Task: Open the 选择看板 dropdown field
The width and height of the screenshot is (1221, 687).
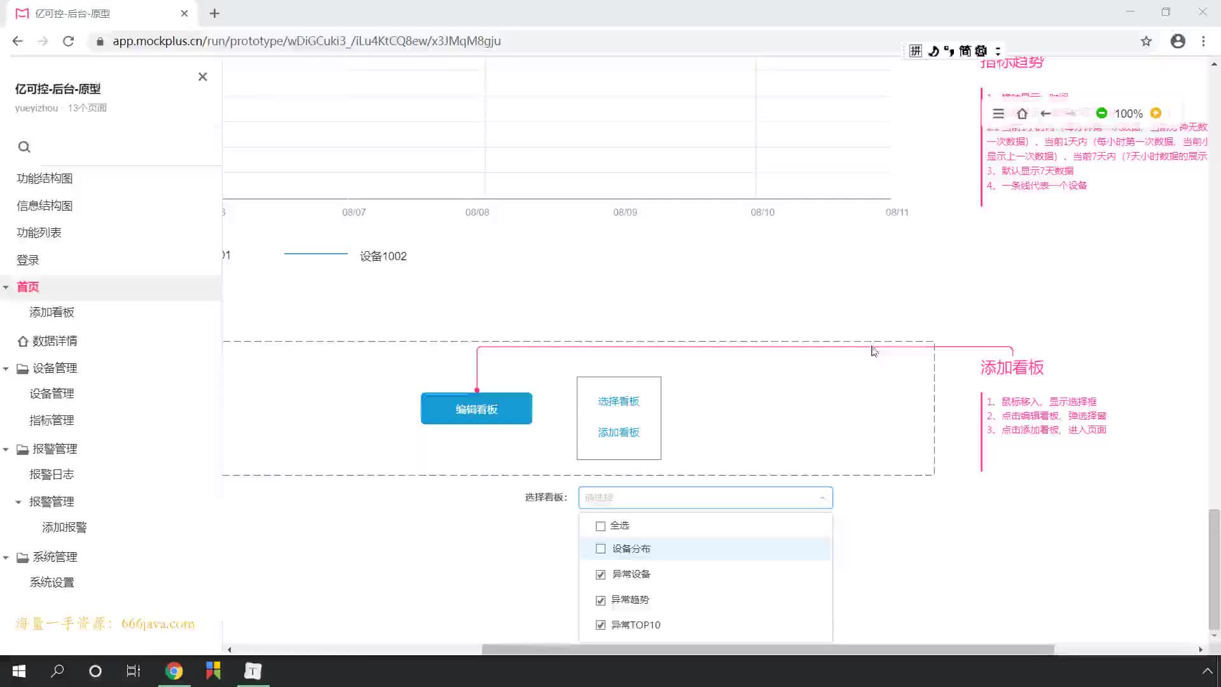Action: pyautogui.click(x=705, y=497)
